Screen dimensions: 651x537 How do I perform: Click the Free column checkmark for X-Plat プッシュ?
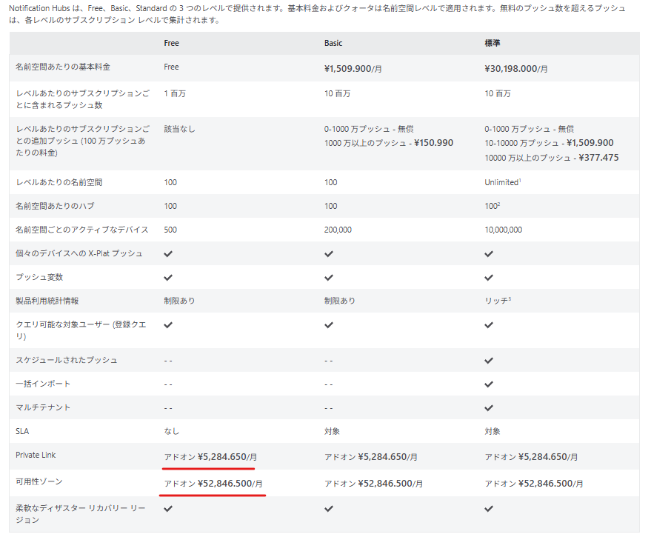(x=168, y=254)
